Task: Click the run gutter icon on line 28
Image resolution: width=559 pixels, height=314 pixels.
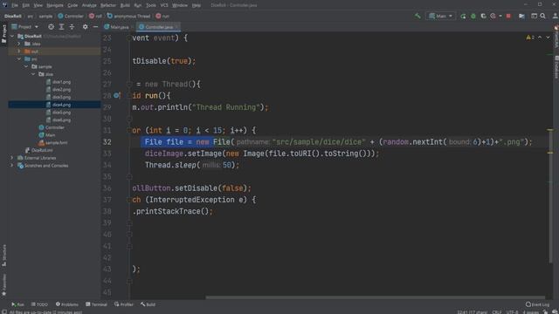Action: [116, 95]
